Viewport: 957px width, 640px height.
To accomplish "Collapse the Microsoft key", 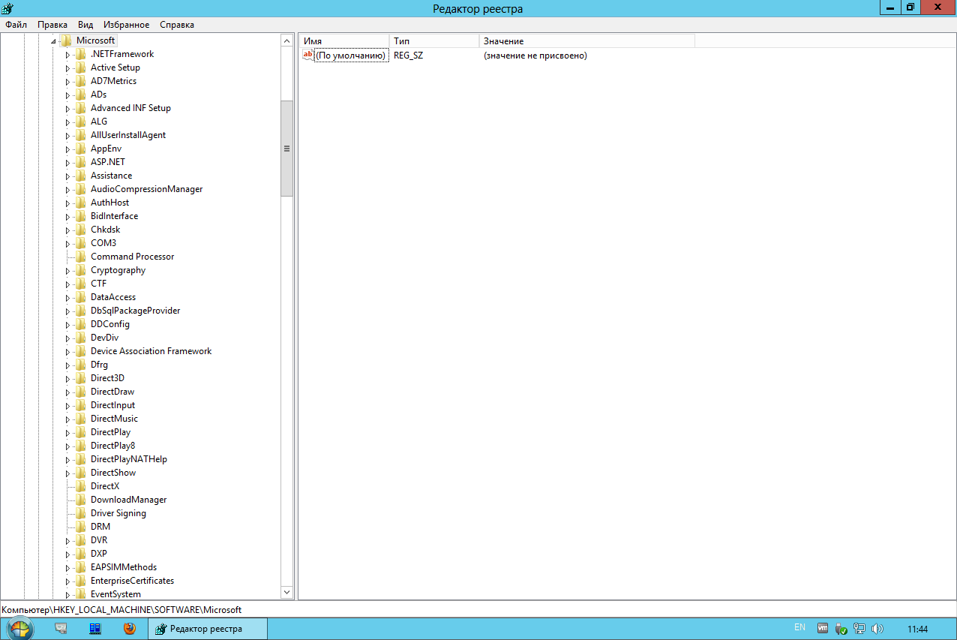I will click(x=53, y=41).
